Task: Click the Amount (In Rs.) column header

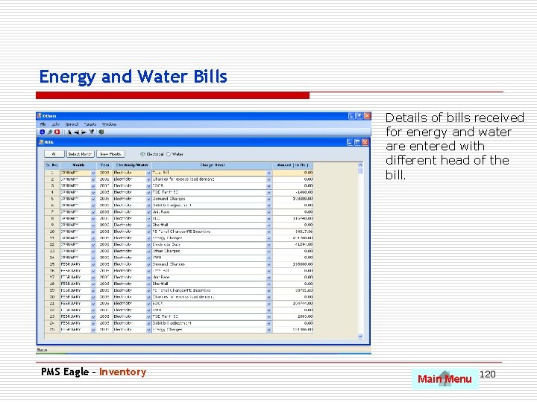Action: pyautogui.click(x=293, y=165)
